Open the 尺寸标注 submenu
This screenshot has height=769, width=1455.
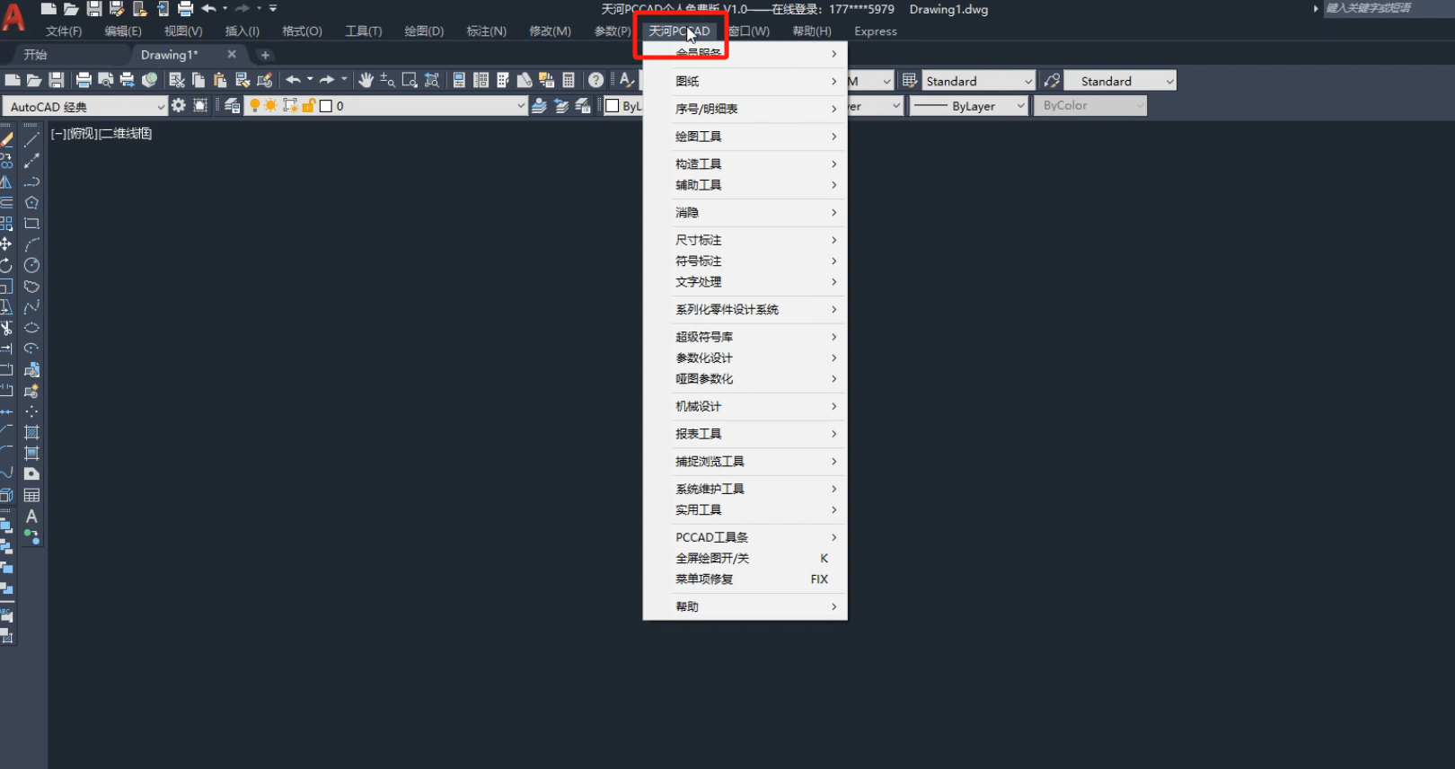tap(745, 240)
